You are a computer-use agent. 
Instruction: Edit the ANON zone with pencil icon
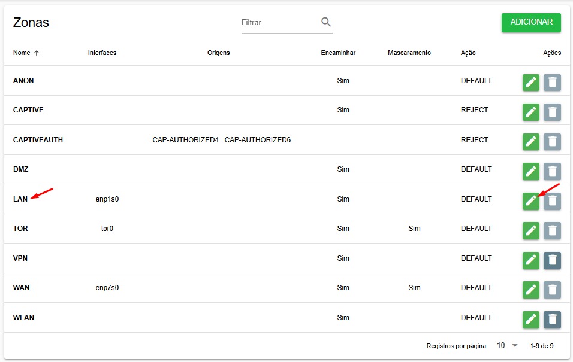530,82
